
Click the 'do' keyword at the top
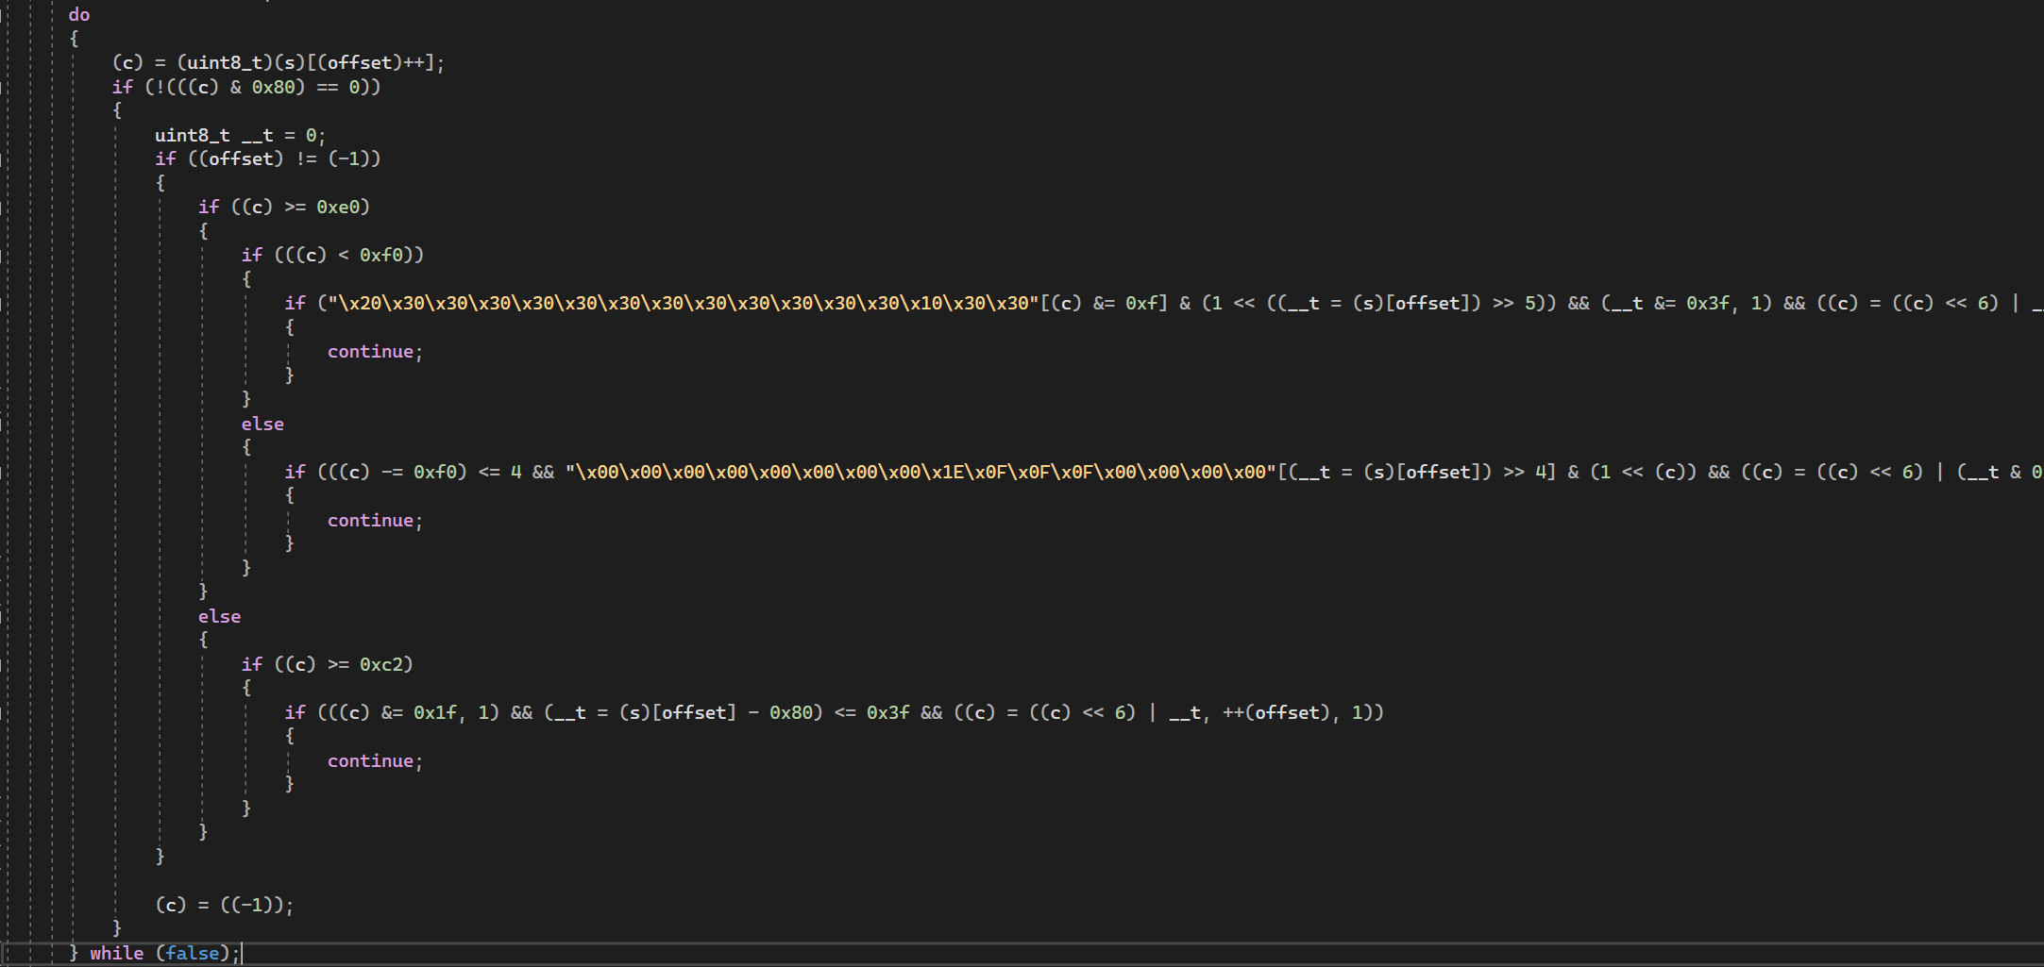coord(78,14)
